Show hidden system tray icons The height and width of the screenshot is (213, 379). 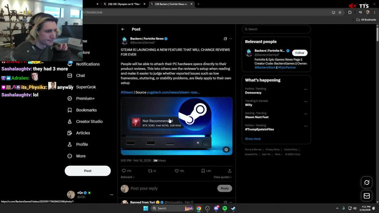point(337,208)
